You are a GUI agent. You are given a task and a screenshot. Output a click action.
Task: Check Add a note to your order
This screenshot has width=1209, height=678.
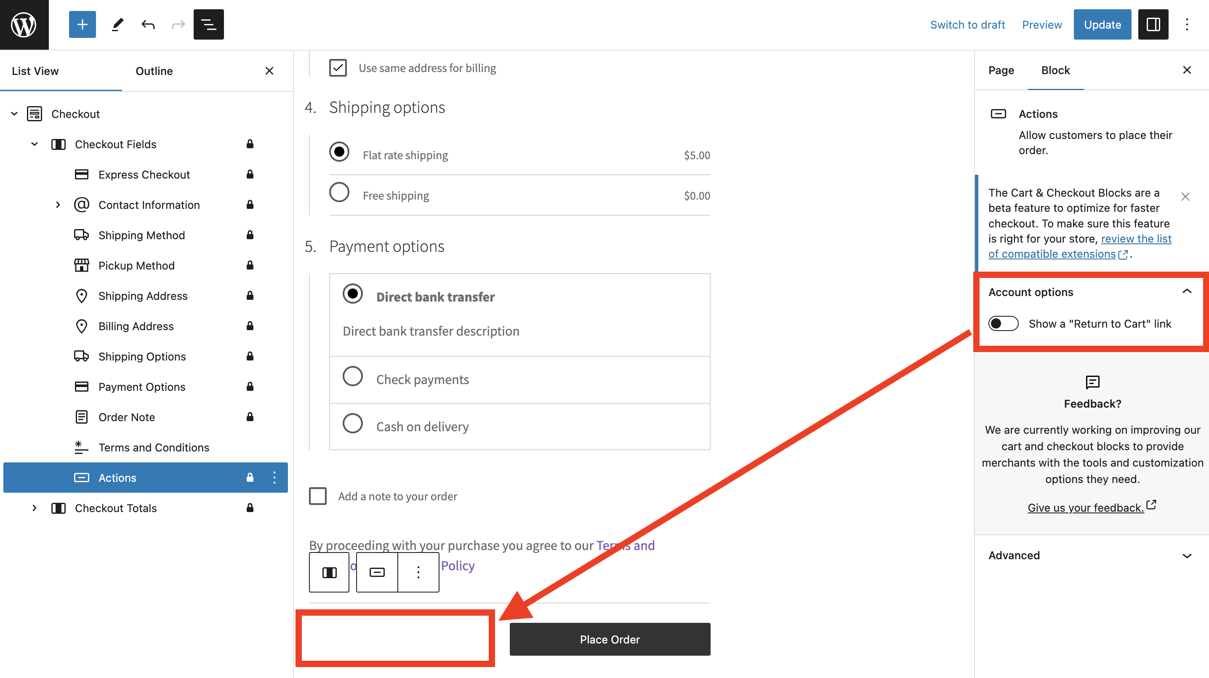pyautogui.click(x=318, y=496)
